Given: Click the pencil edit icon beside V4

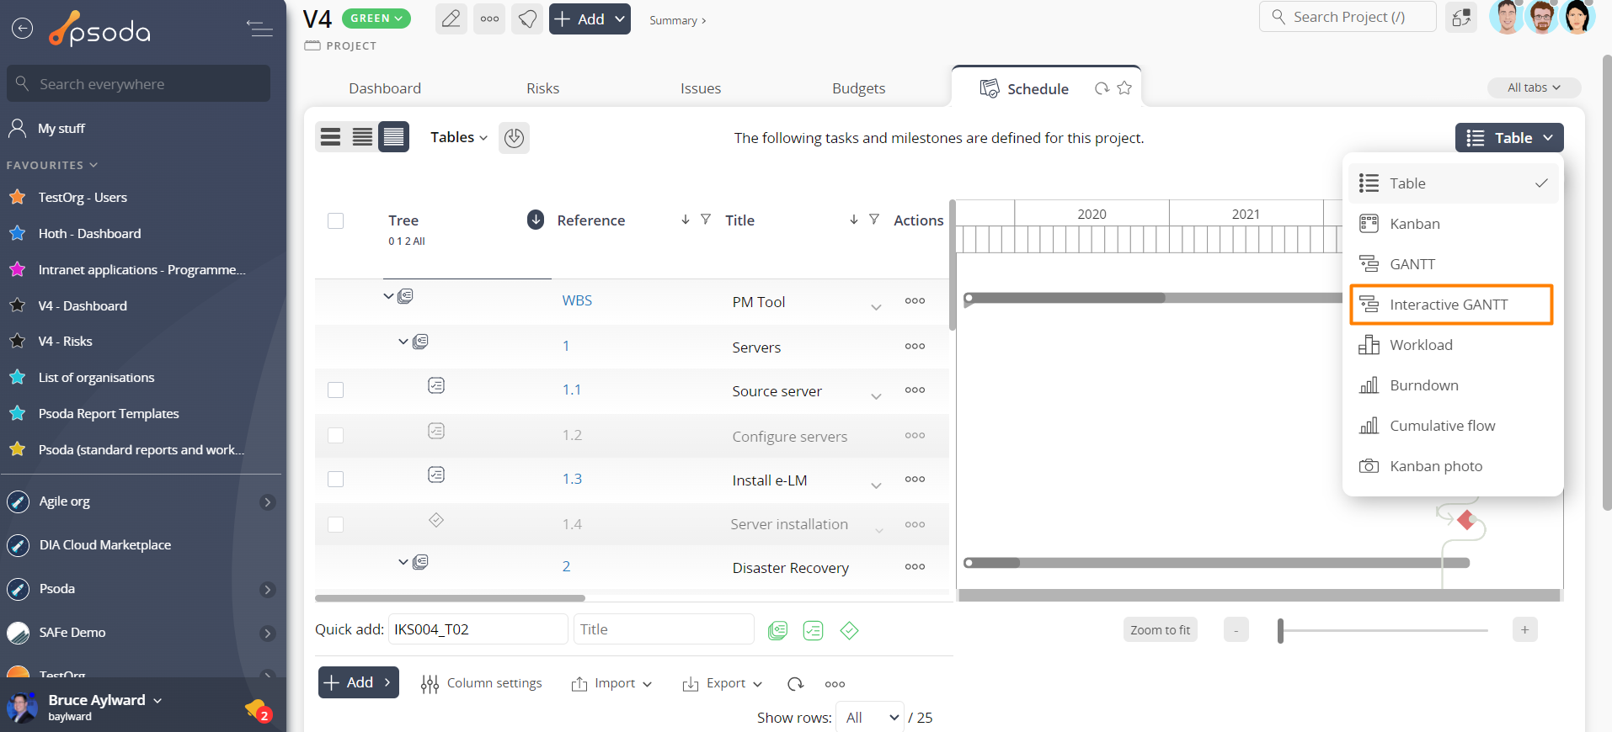Looking at the screenshot, I should point(451,19).
